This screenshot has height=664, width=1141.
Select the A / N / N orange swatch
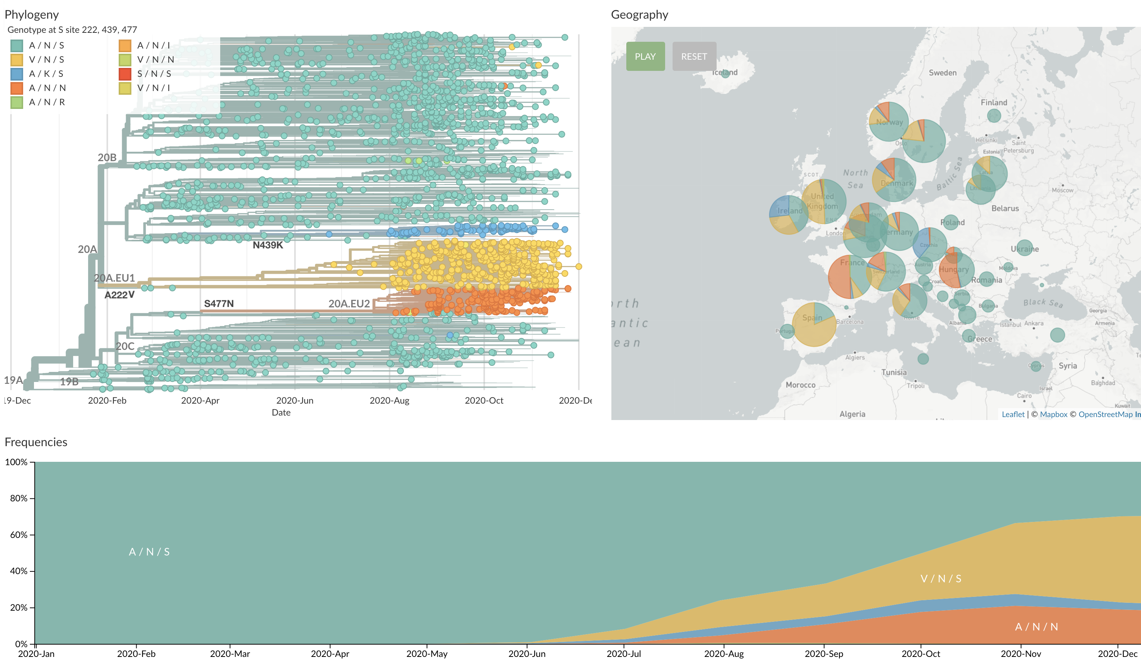[x=17, y=88]
